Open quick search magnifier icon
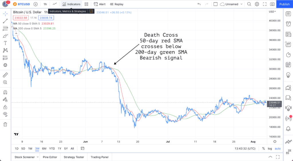The height and width of the screenshot is (161, 293). (x=249, y=4)
